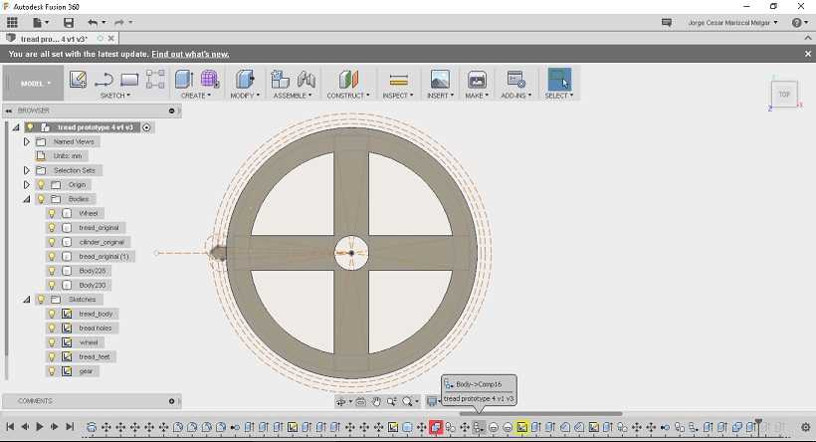Click the Redo arrow
The width and height of the screenshot is (816, 442).
coord(119,22)
